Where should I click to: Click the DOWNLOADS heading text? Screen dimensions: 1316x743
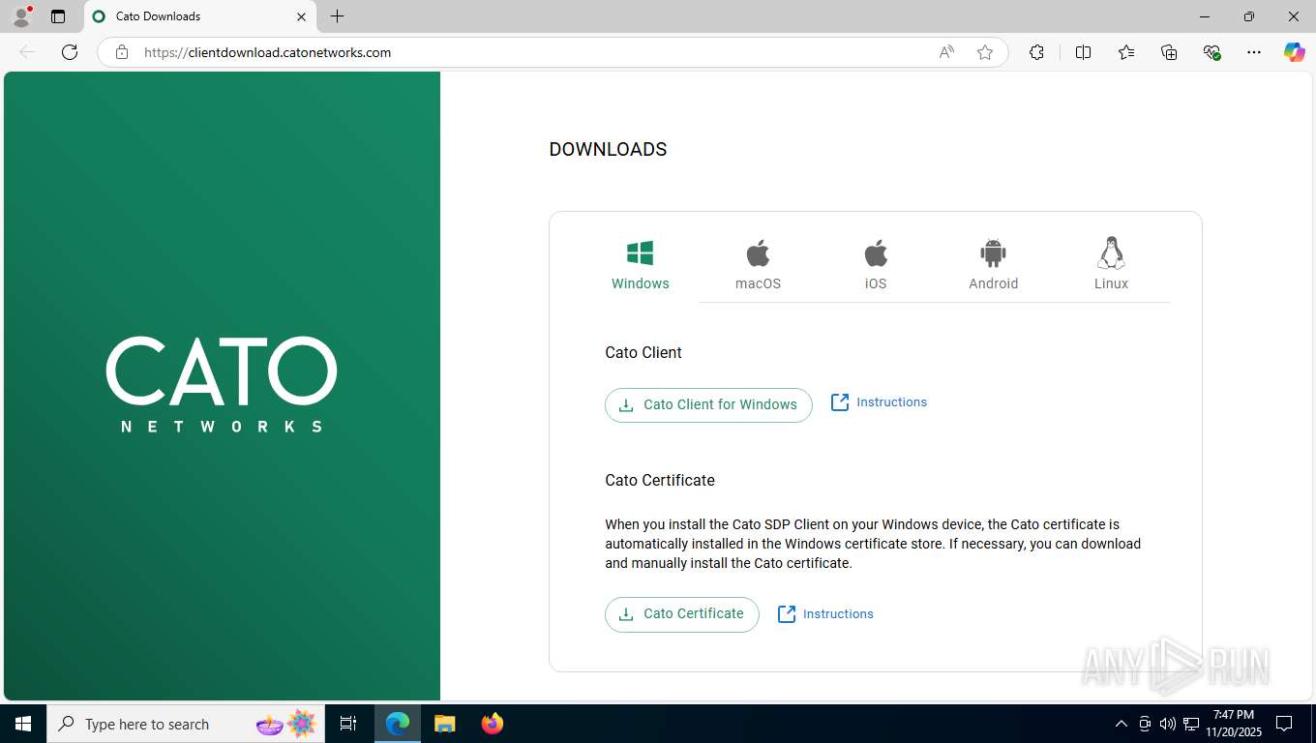(x=608, y=149)
